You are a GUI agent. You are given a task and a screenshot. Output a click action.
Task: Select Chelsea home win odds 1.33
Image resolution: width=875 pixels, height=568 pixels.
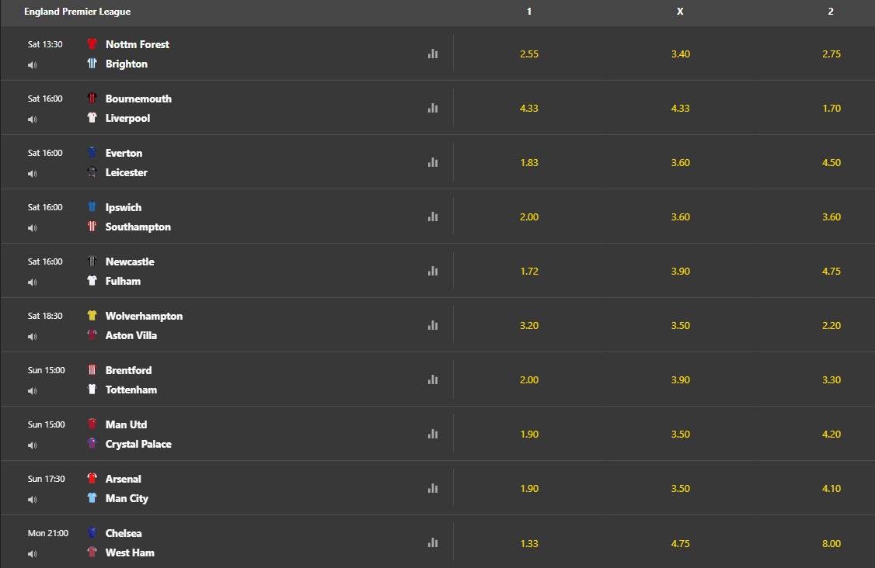(529, 543)
